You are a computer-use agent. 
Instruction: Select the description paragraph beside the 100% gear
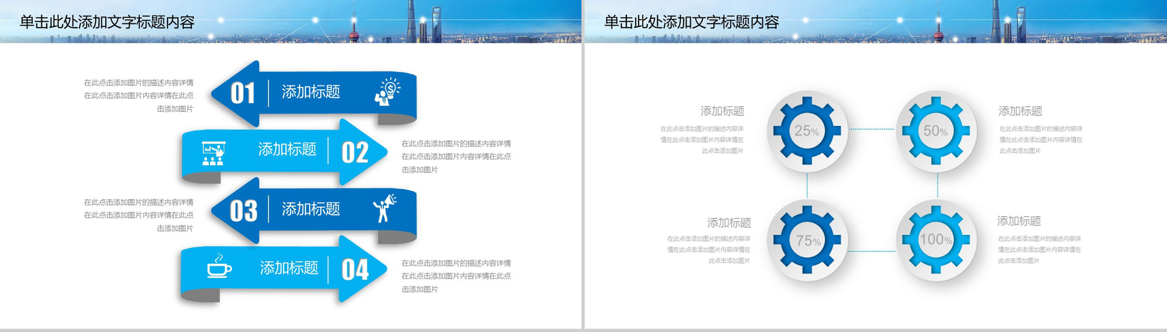(1039, 249)
